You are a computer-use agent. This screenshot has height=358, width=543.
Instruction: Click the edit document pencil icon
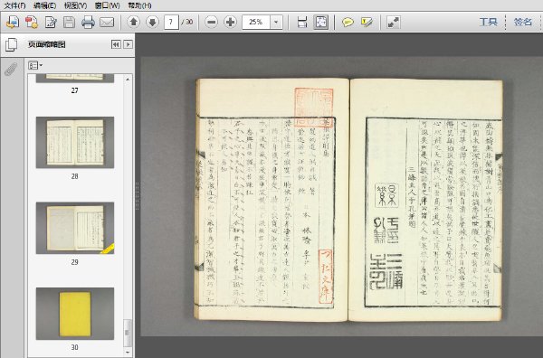point(51,22)
